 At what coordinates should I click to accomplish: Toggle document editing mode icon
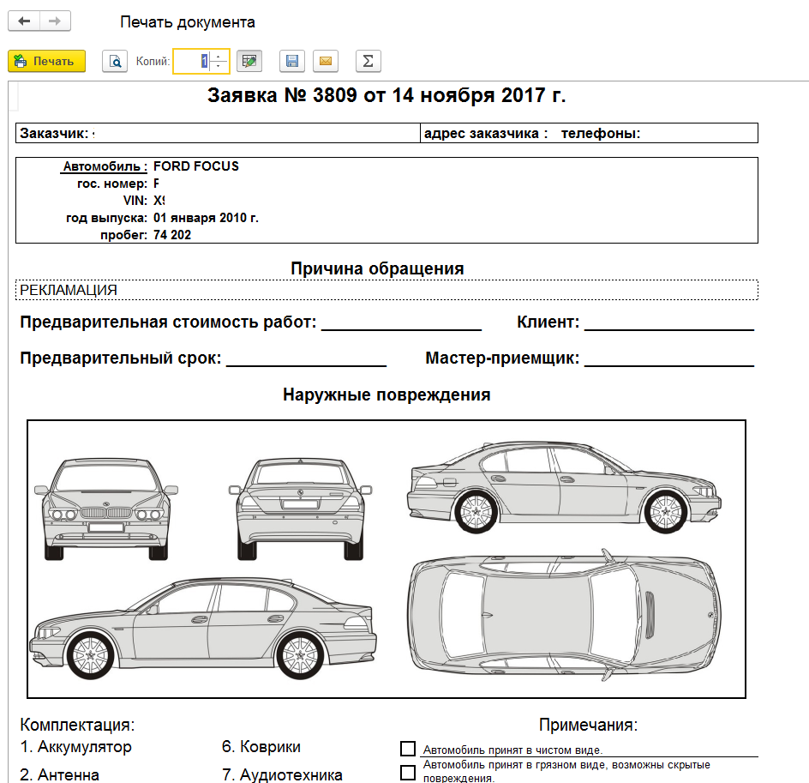(249, 61)
